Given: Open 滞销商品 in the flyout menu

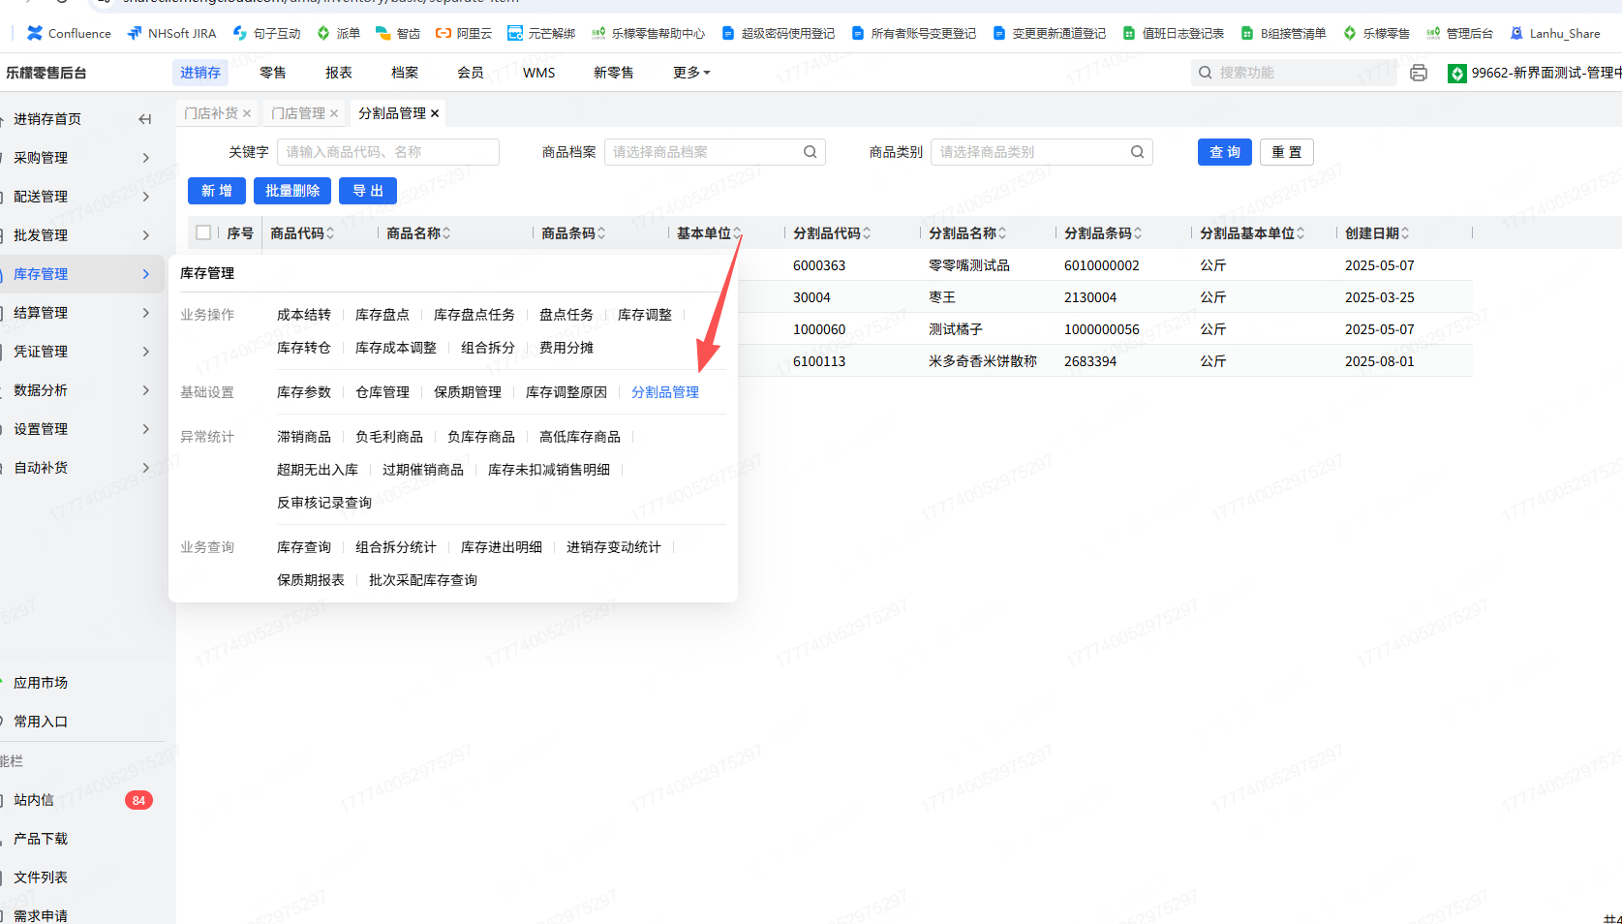Looking at the screenshot, I should pos(304,437).
